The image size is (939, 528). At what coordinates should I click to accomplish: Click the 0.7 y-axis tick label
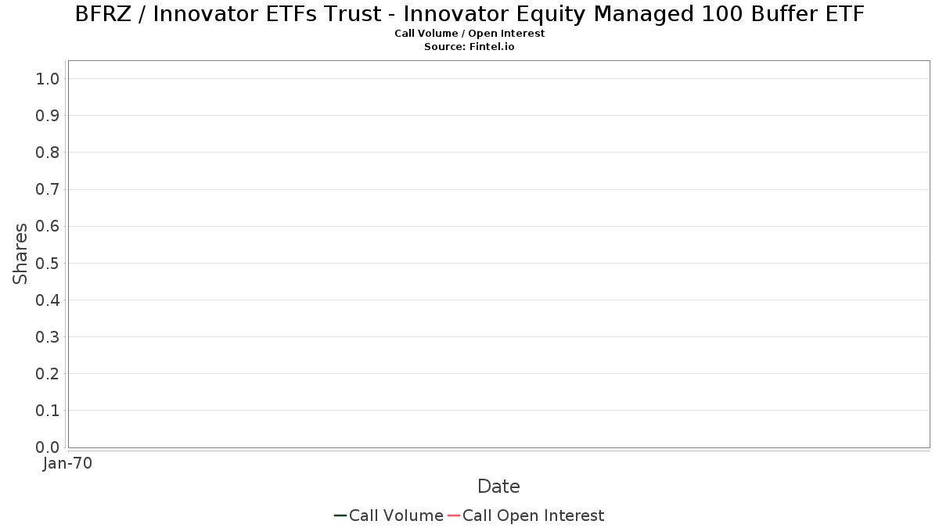48,189
